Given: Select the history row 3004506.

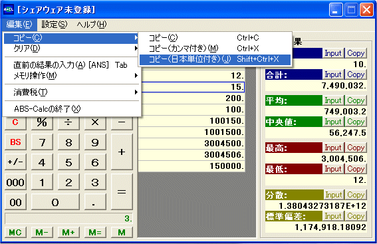Looking at the screenshot, I should point(191,154).
